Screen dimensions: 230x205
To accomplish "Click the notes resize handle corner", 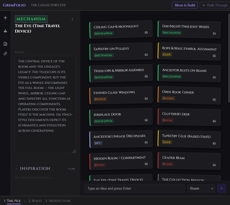I will tap(74, 151).
